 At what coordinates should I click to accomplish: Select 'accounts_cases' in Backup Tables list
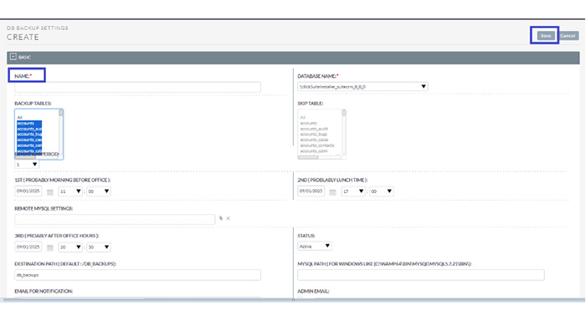[29, 140]
